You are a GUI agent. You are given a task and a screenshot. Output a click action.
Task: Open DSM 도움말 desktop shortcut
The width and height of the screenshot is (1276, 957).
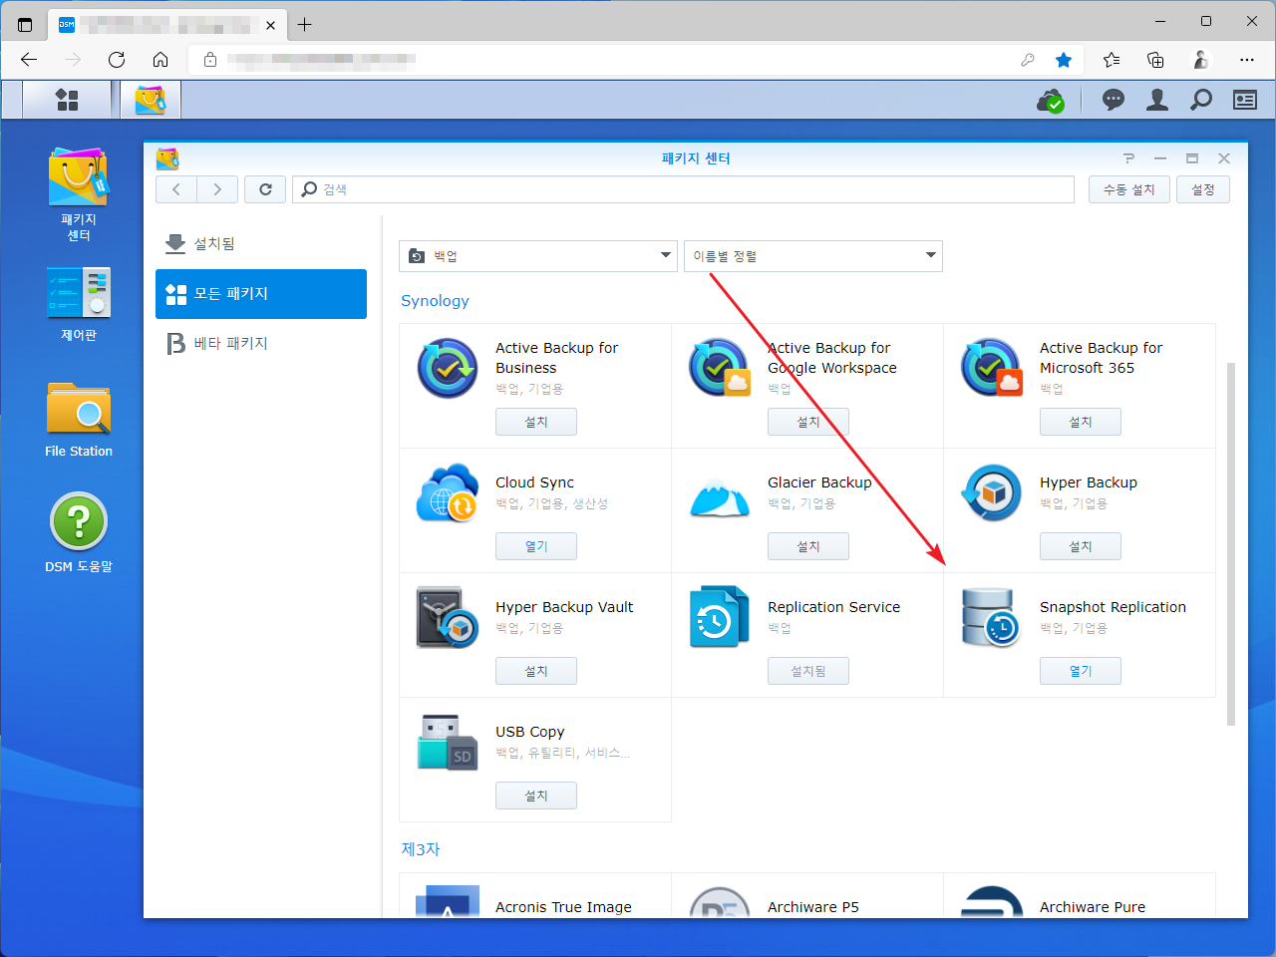79,533
